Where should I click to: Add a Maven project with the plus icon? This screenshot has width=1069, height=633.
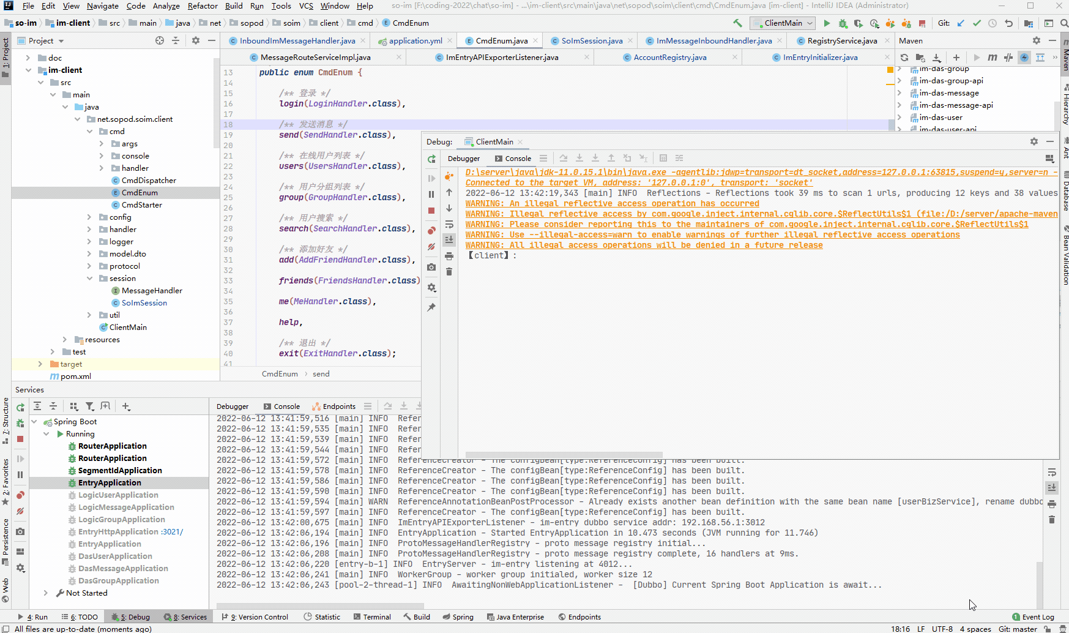(956, 58)
